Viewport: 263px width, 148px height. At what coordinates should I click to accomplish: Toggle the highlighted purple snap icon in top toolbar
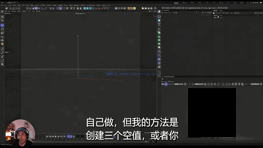click(x=60, y=8)
